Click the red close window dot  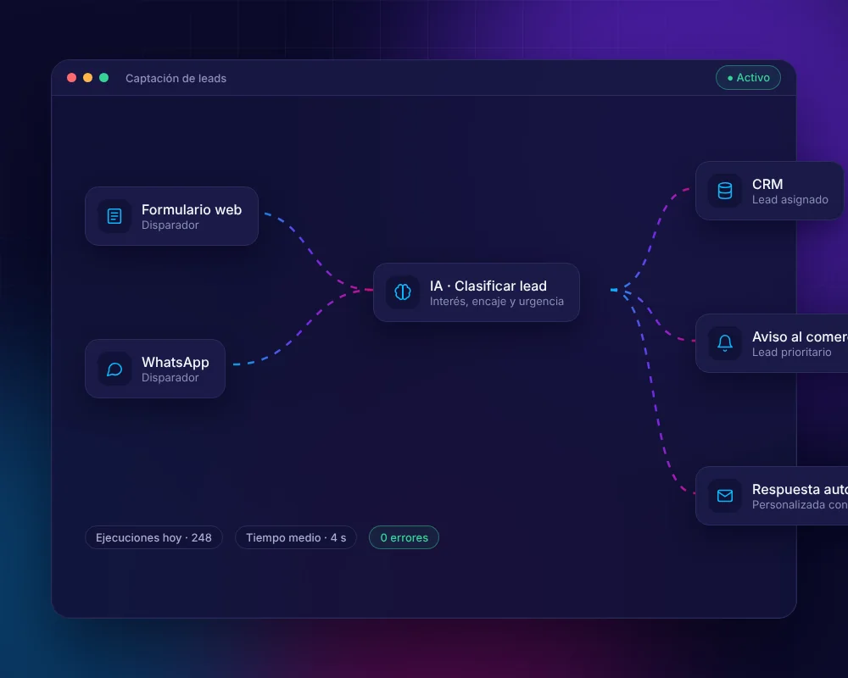click(71, 78)
